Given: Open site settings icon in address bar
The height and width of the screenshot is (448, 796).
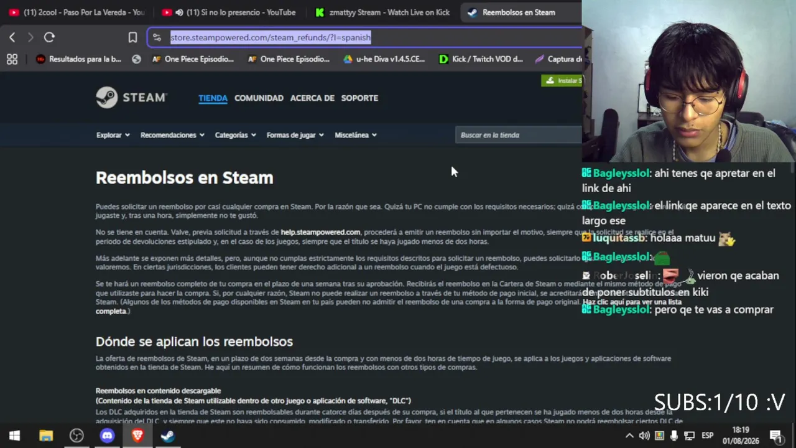Looking at the screenshot, I should click(157, 37).
